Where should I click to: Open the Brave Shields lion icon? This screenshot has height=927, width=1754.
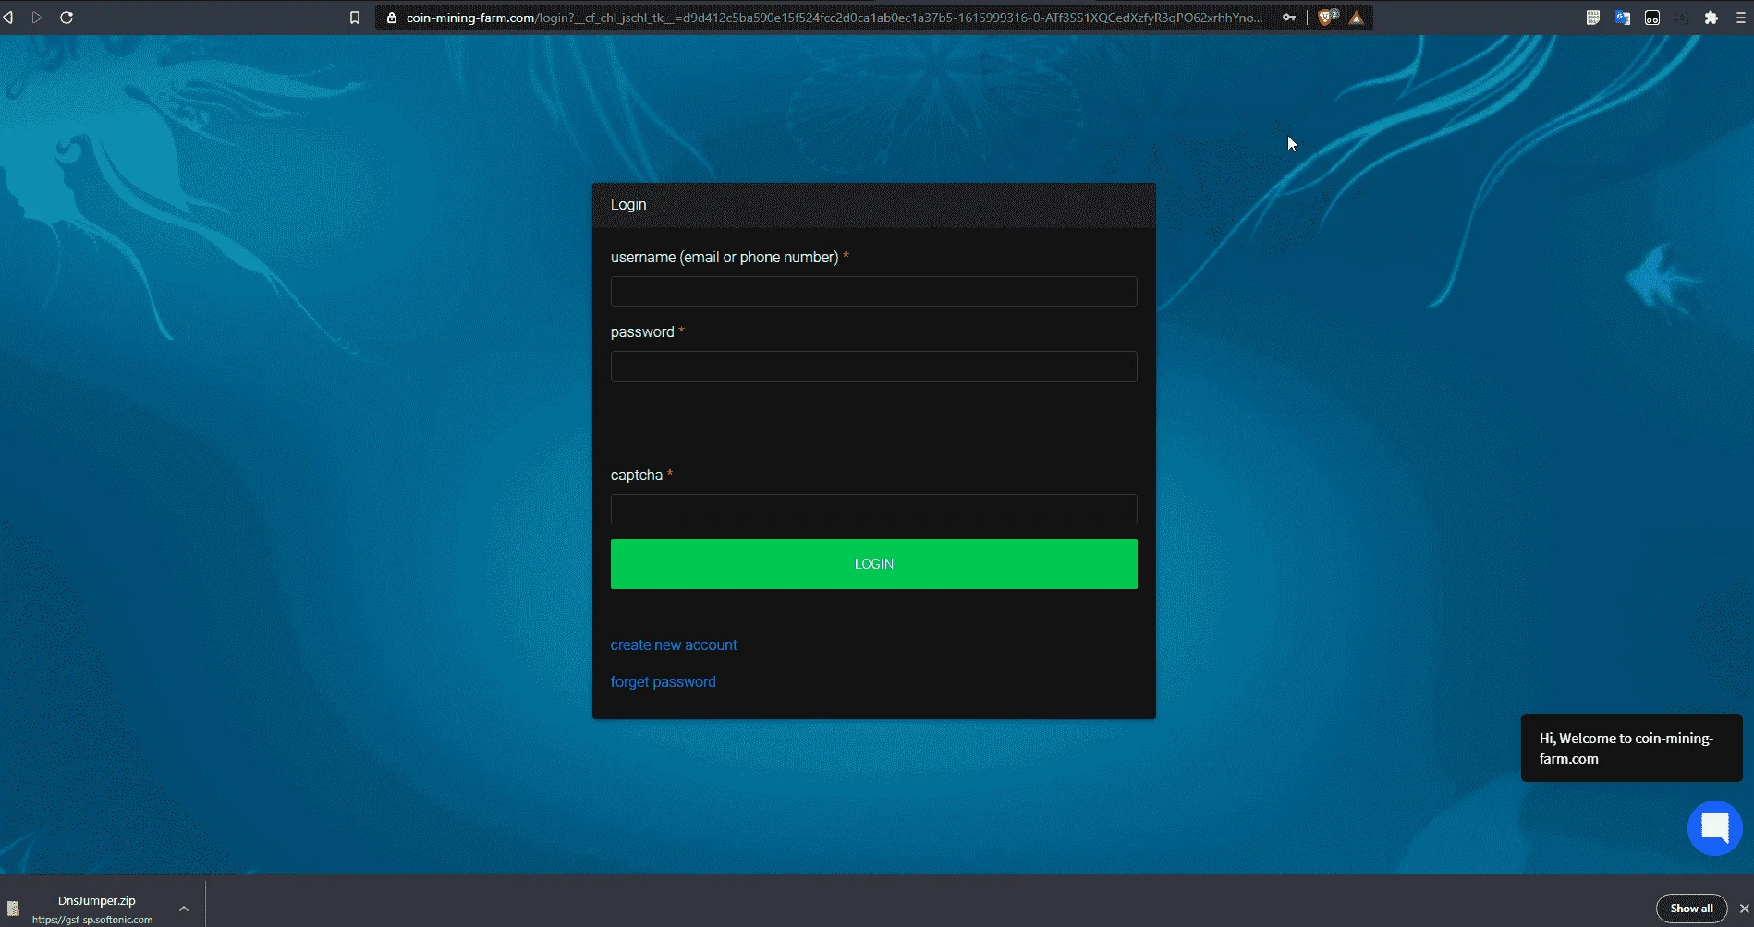pos(1327,18)
